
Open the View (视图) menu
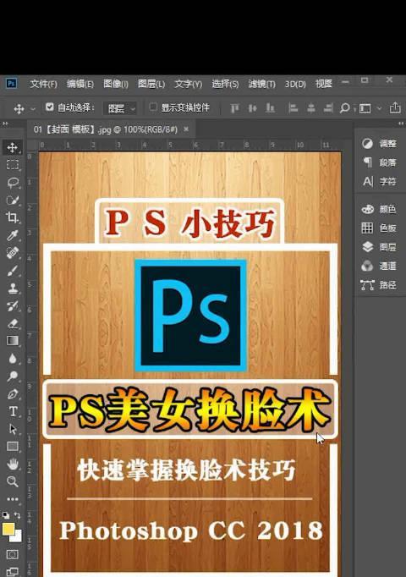pyautogui.click(x=324, y=84)
